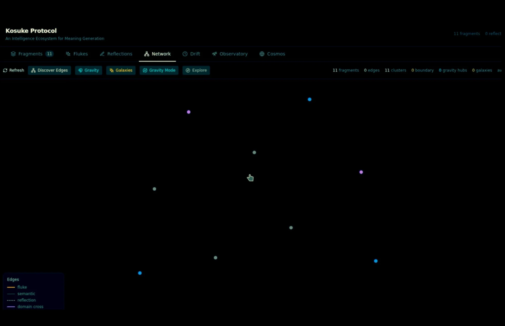Click the 0 galaxies stat in the status row

pos(482,70)
